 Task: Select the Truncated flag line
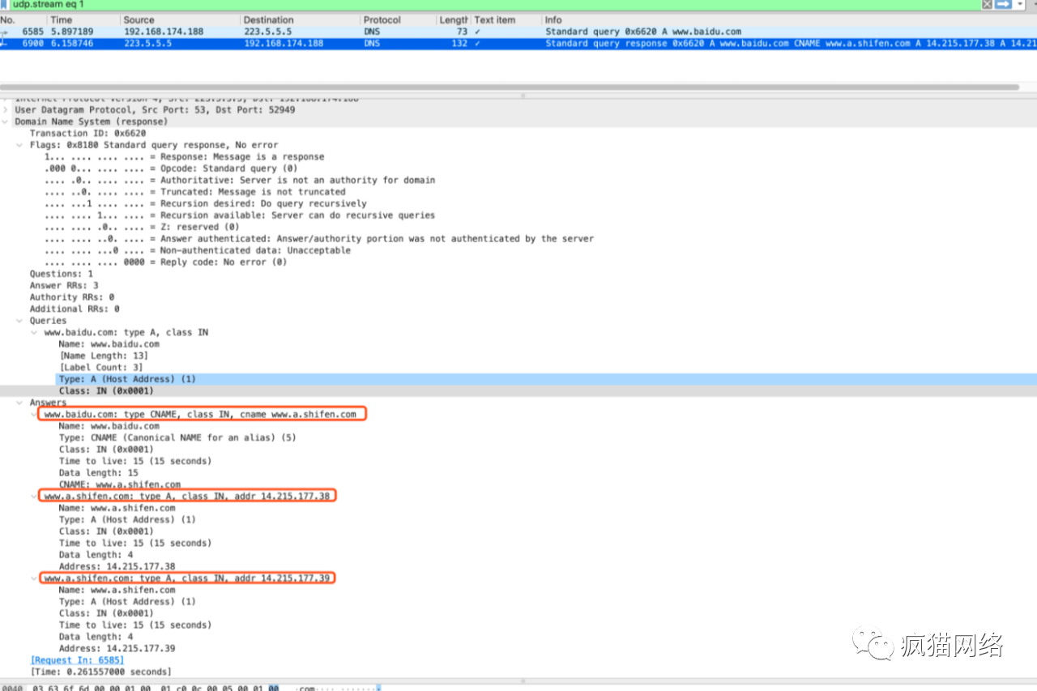click(195, 192)
